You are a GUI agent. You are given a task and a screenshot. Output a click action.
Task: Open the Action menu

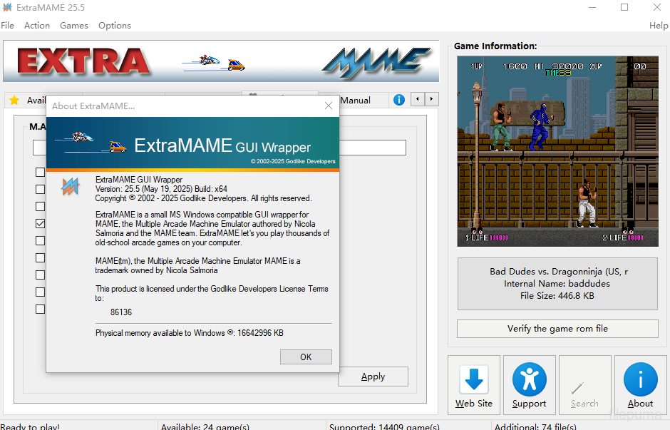point(37,25)
